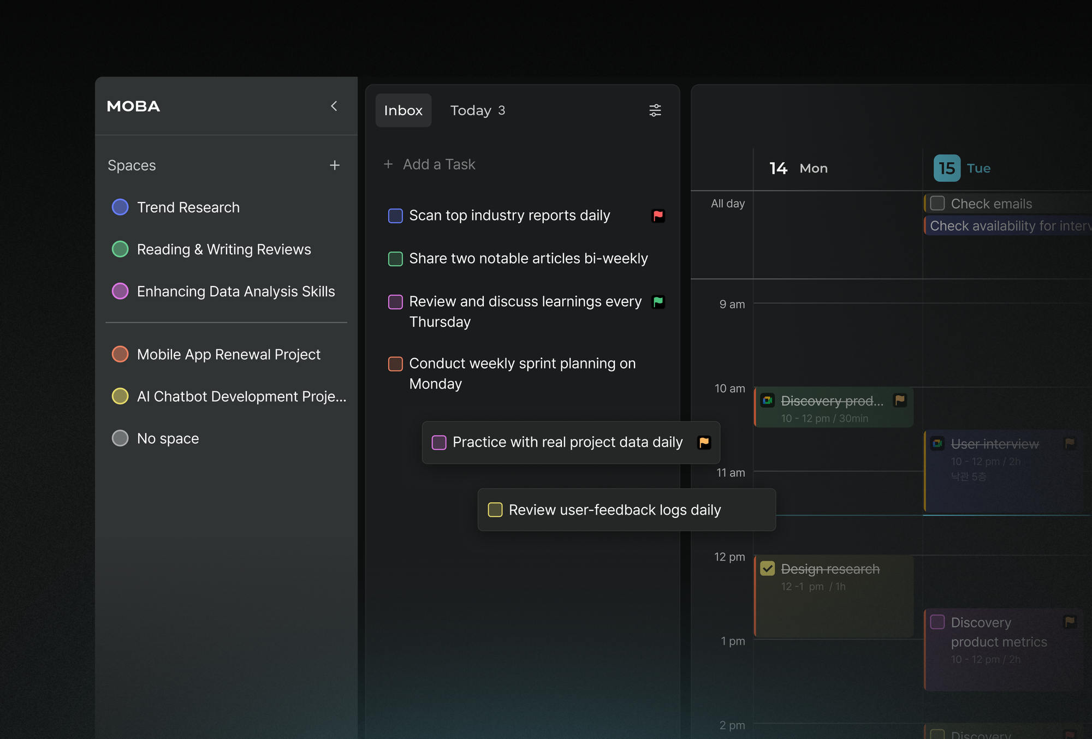The image size is (1092, 739).
Task: Select the Inbox tab
Action: [x=403, y=110]
